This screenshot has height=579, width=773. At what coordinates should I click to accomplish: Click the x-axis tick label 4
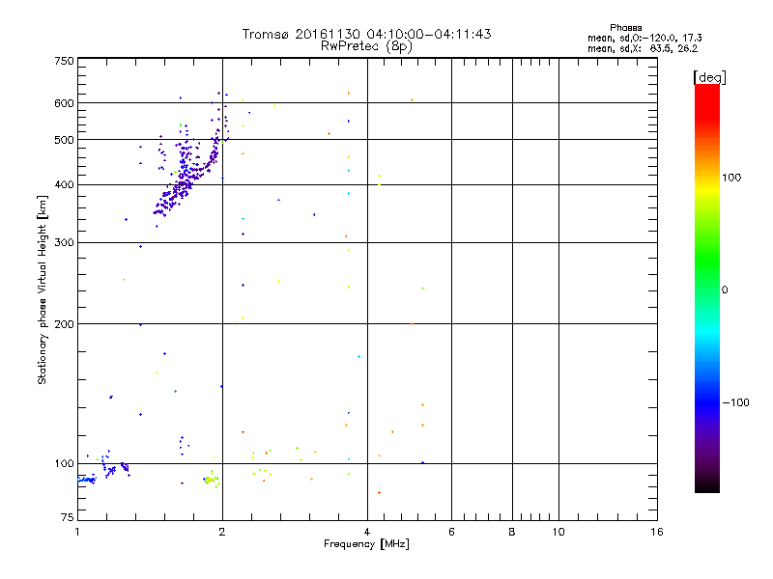point(367,532)
